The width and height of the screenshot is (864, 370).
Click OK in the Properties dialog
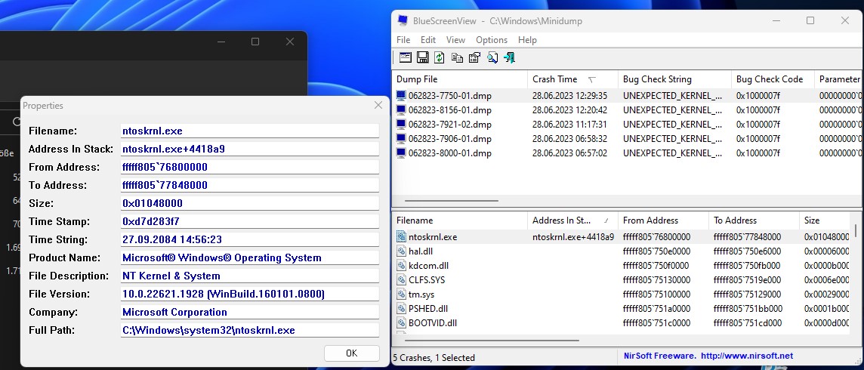click(351, 353)
